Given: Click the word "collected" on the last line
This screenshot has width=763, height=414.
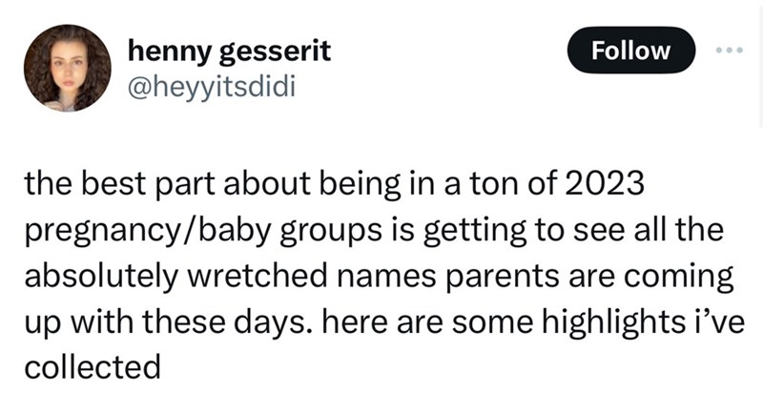Looking at the screenshot, I should coord(91,367).
